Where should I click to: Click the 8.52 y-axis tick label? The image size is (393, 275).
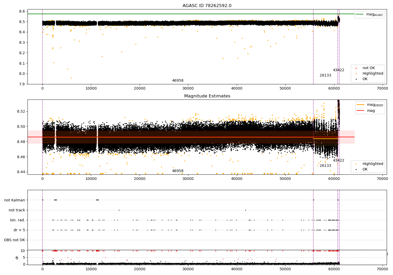coord(21,111)
